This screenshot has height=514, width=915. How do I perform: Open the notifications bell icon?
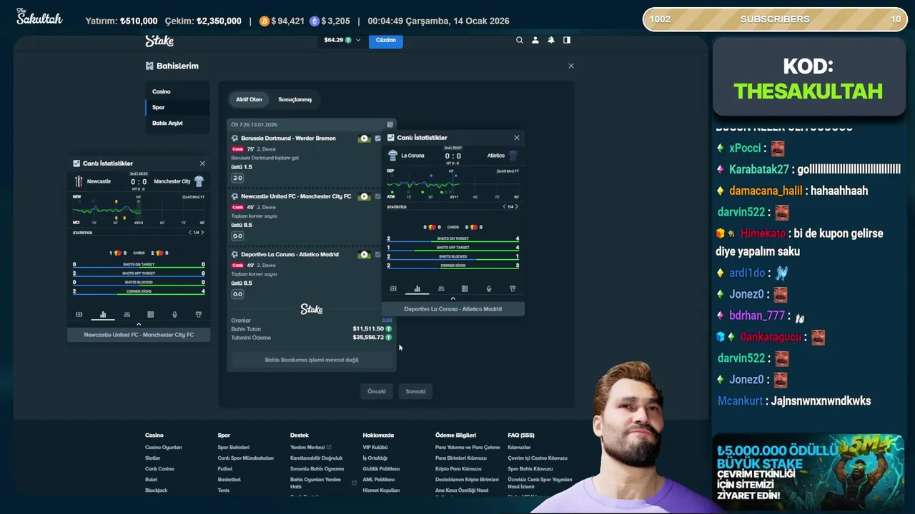551,40
